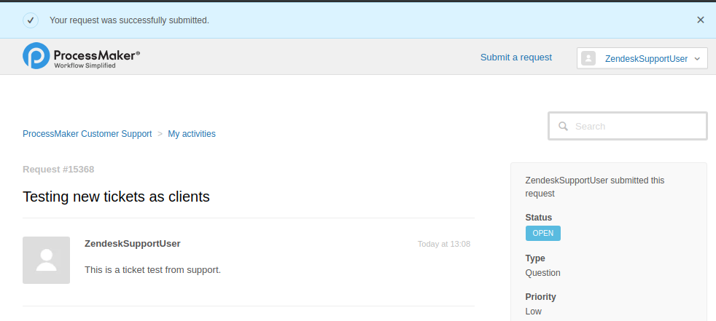Click the user menu chevron arrow
Image resolution: width=716 pixels, height=321 pixels.
(698, 58)
